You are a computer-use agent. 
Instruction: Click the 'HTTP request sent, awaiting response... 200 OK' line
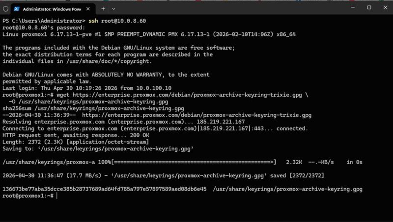[76, 135]
